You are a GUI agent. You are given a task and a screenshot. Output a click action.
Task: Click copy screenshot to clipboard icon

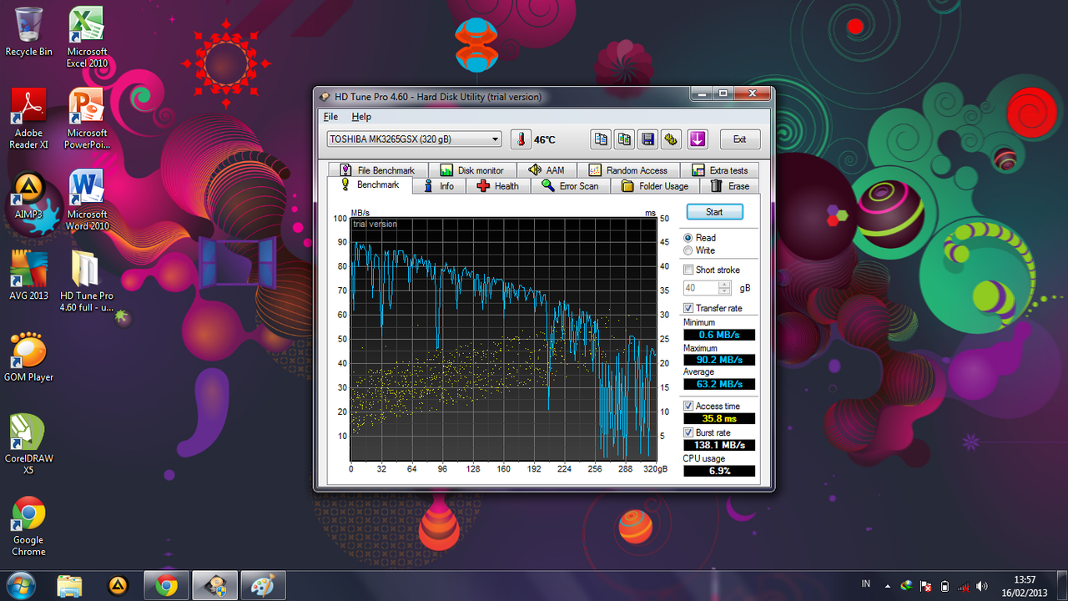click(624, 139)
